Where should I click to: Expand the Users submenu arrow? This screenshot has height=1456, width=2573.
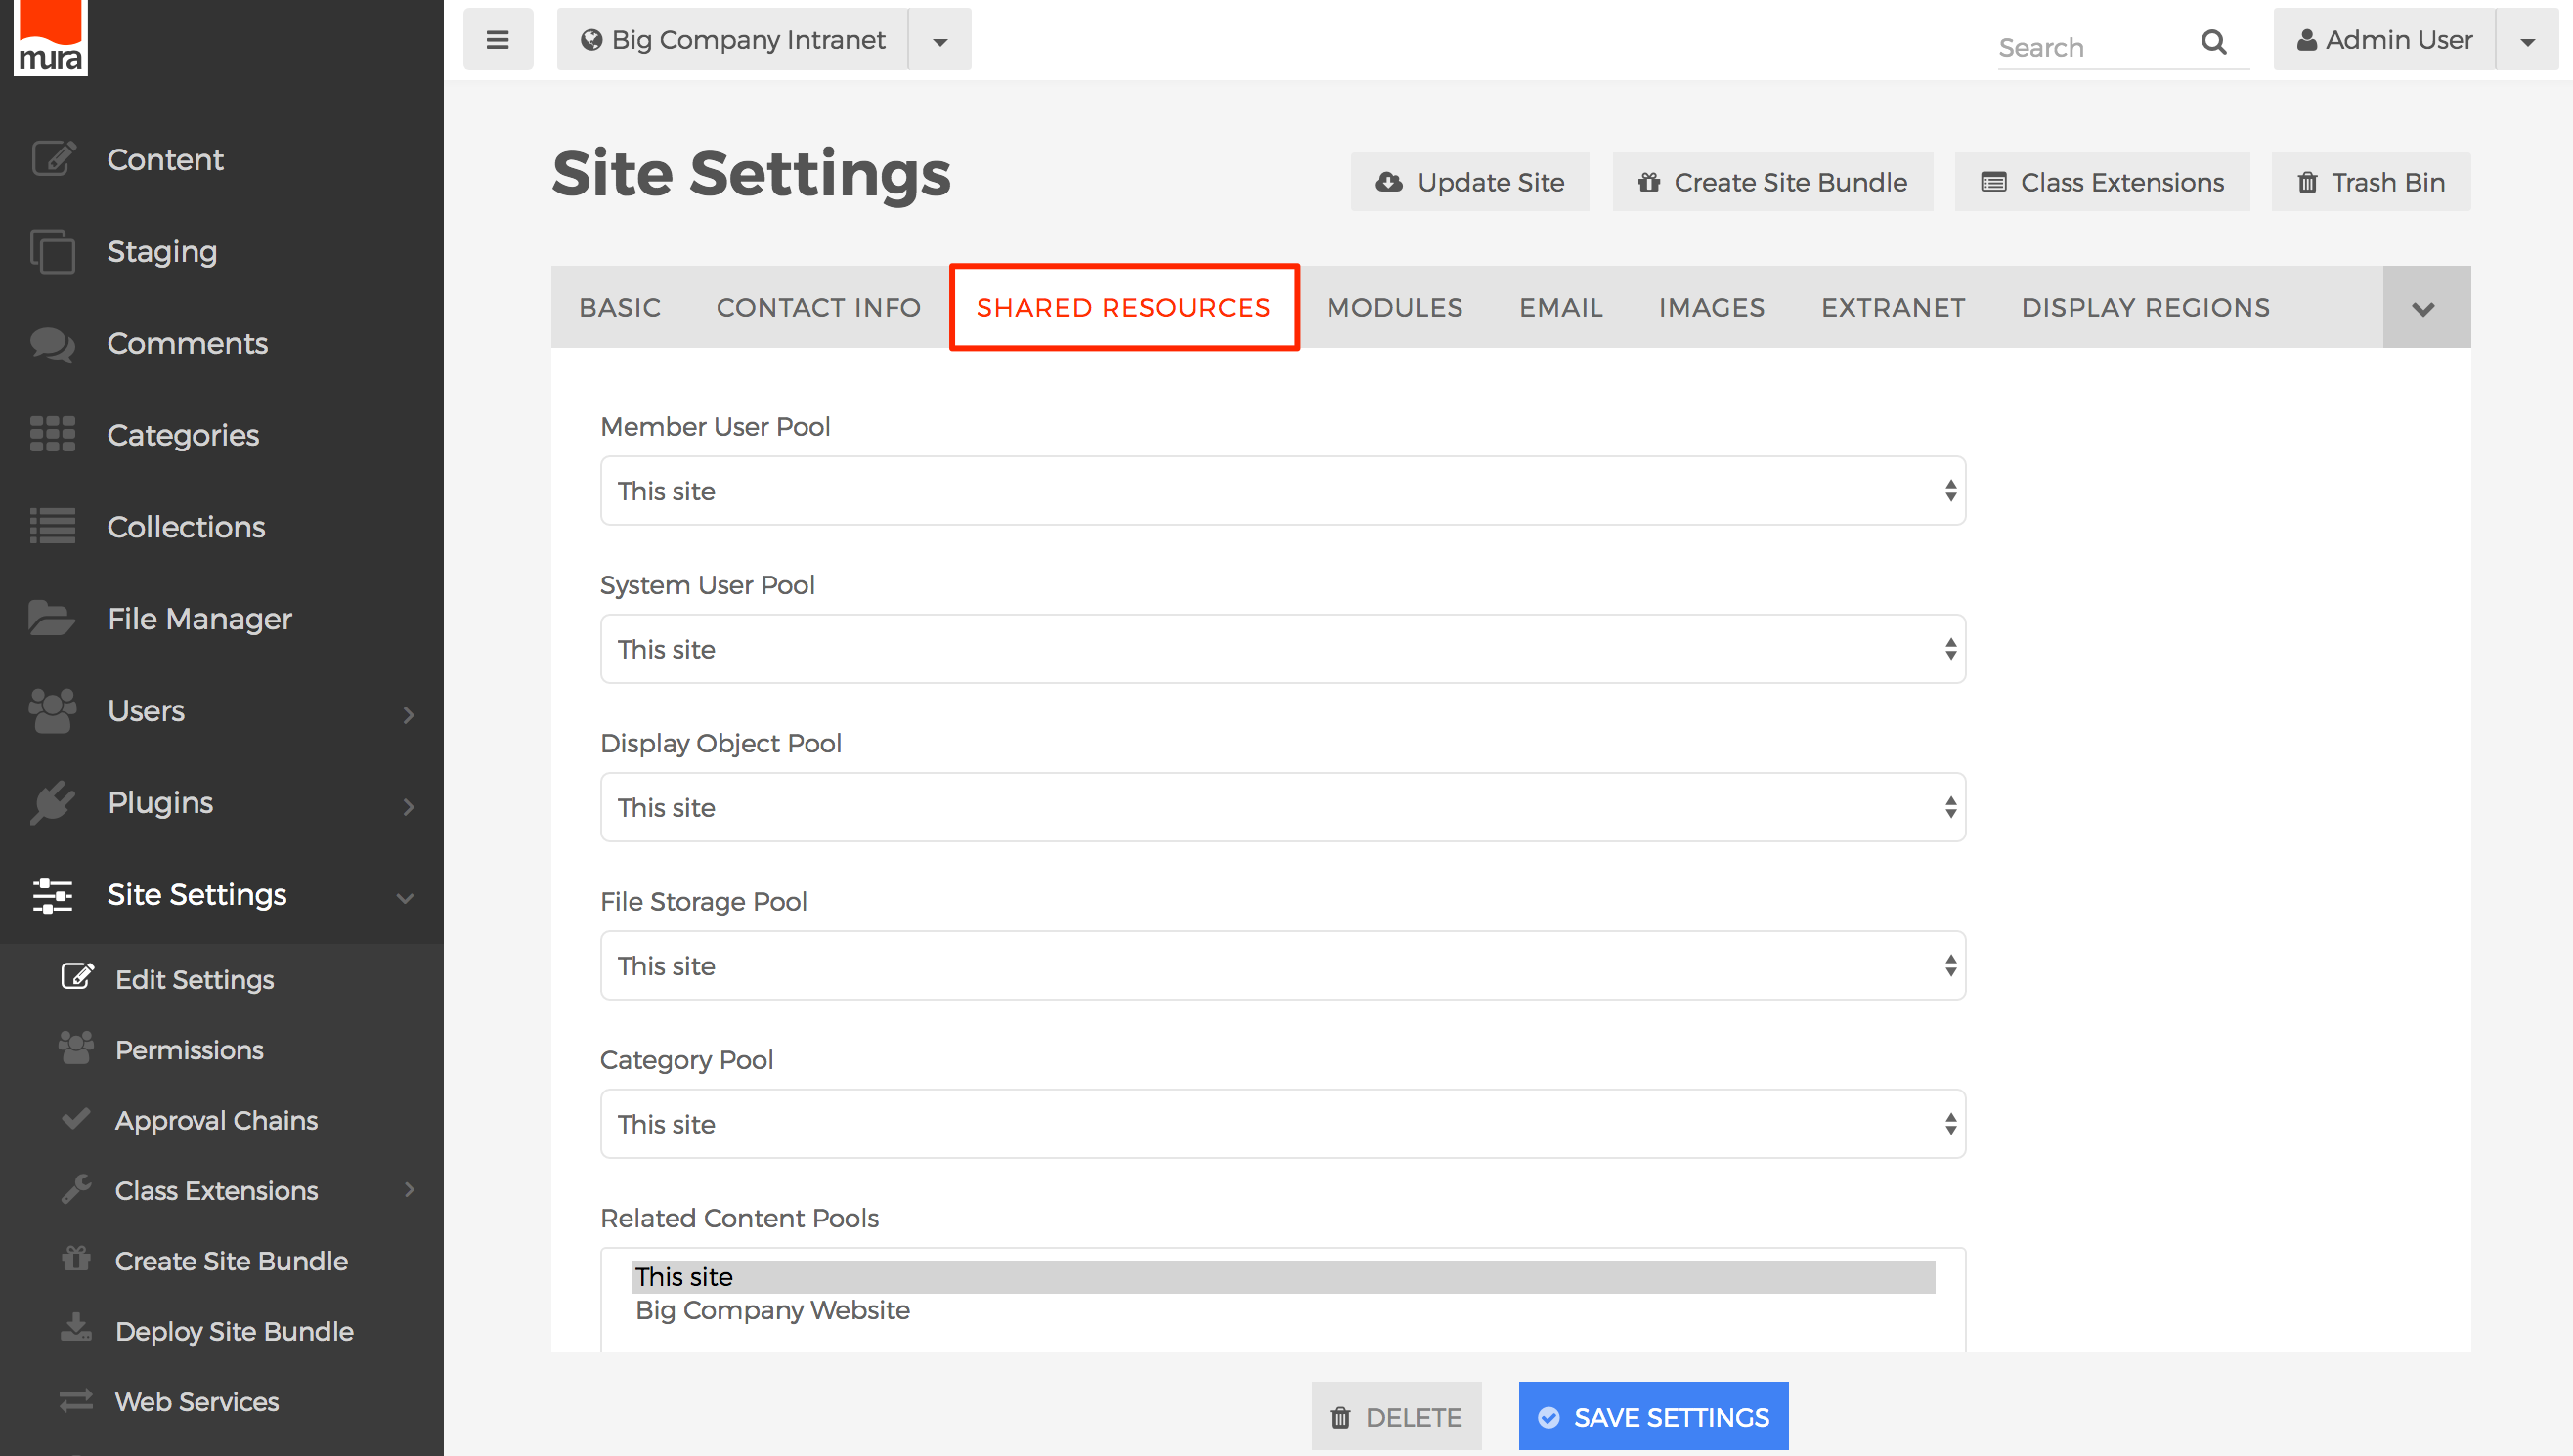click(x=409, y=713)
